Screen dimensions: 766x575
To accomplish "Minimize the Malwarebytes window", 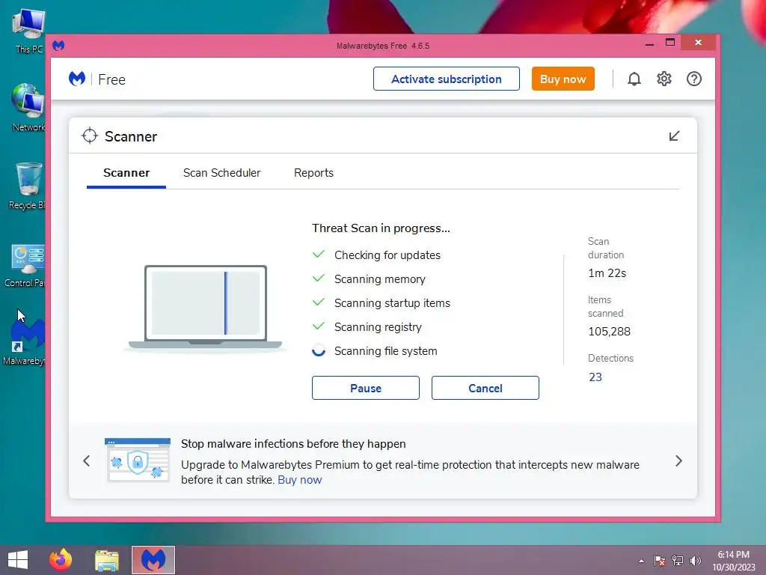I will (649, 43).
